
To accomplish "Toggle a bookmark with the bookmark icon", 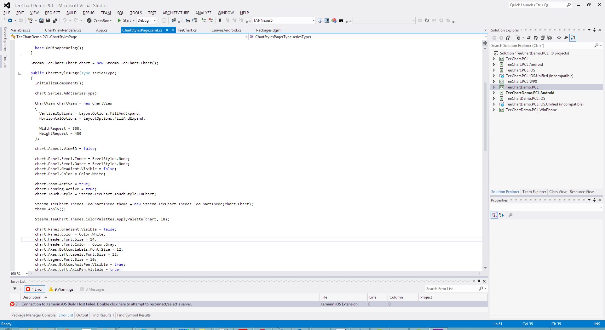I will [x=220, y=20].
